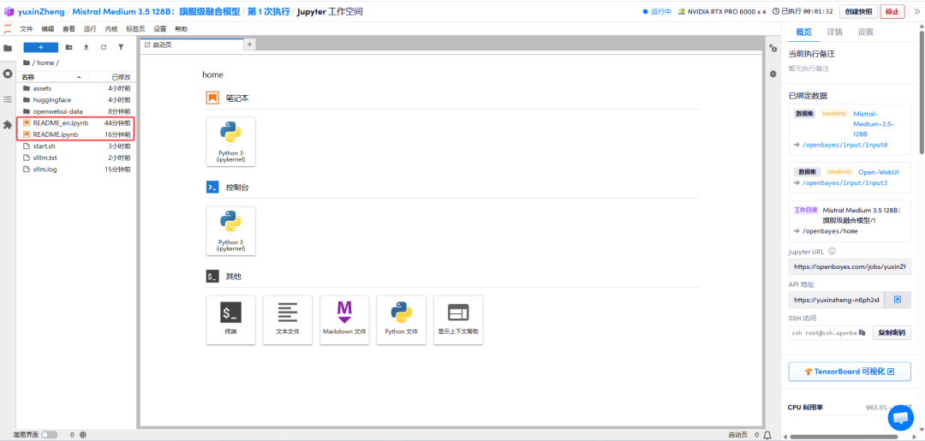The width and height of the screenshot is (925, 441).
Task: Open 显示上下文帮助 tile
Action: 457,319
